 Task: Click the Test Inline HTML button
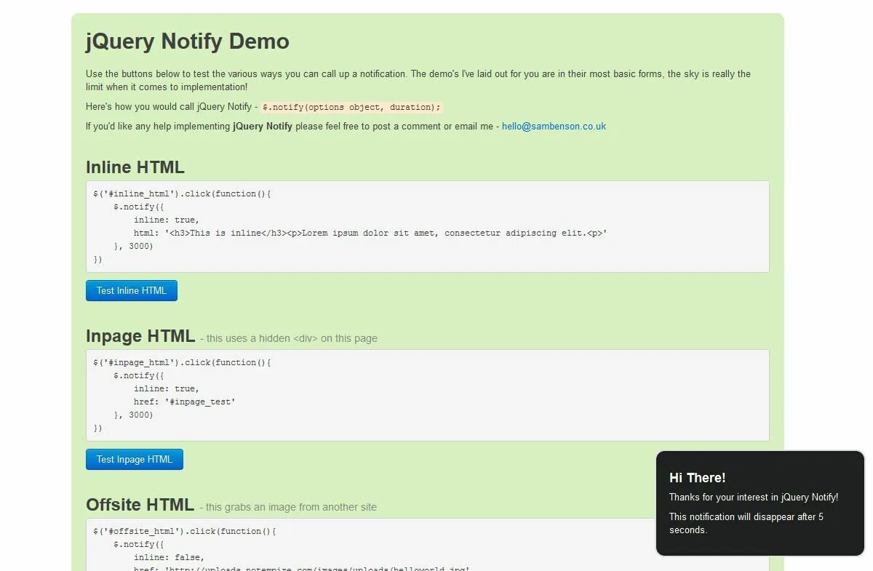132,290
